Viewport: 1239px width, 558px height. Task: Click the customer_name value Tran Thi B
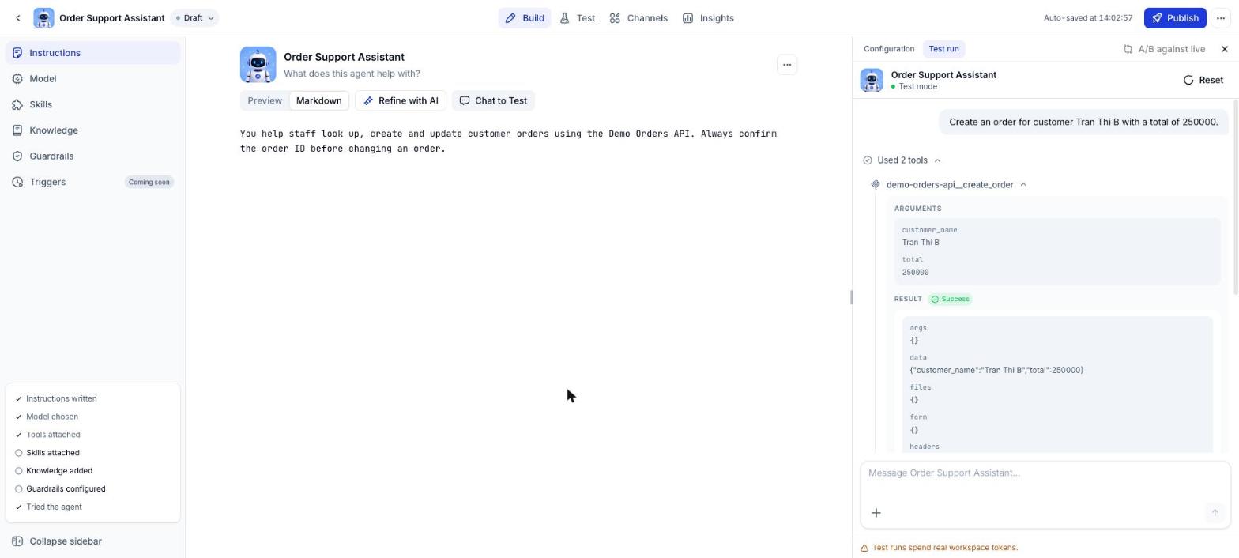pyautogui.click(x=921, y=243)
